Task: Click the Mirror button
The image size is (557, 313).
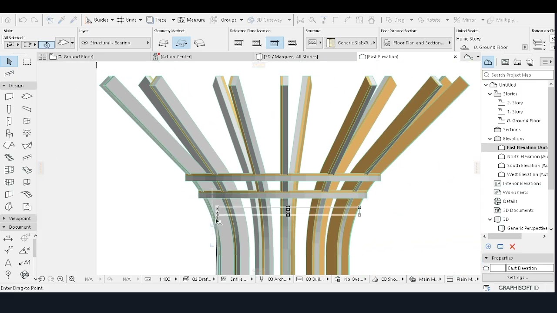Action: point(465,20)
